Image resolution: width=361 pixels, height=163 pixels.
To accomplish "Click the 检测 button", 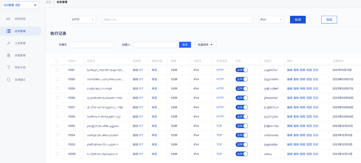I will [x=298, y=20].
